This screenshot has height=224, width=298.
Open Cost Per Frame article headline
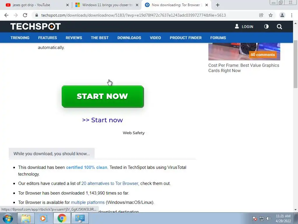click(x=244, y=68)
